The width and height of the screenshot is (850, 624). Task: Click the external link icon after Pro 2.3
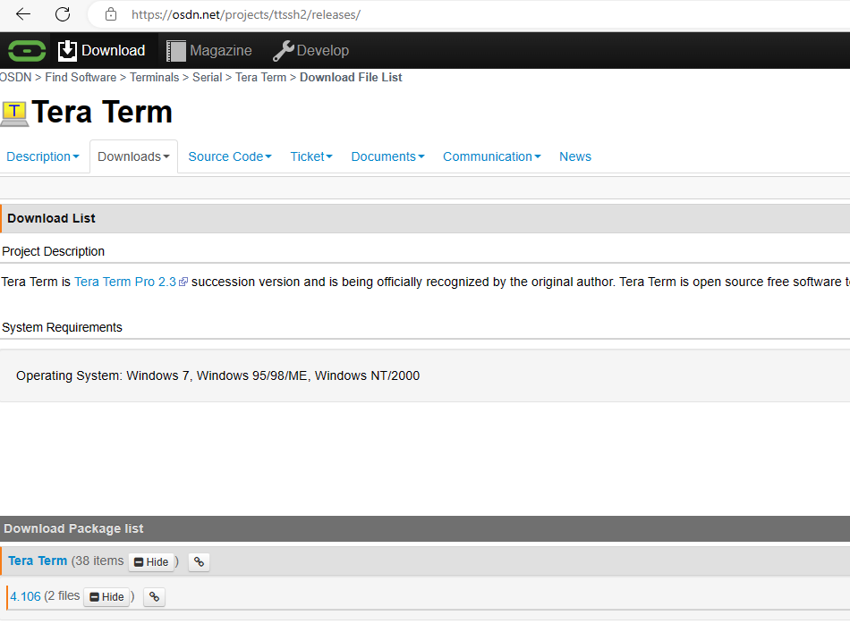pyautogui.click(x=183, y=282)
